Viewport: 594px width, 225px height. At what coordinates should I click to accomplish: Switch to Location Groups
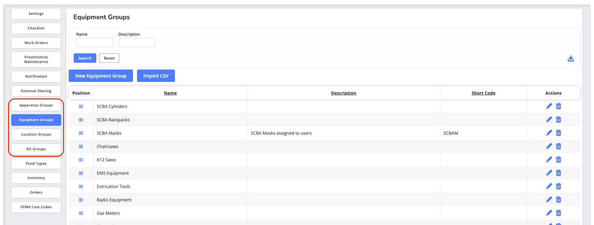click(x=36, y=134)
